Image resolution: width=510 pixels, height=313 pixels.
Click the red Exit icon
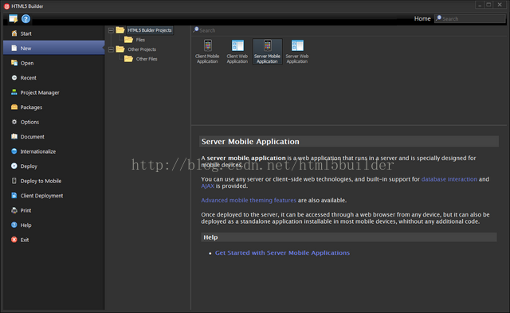click(14, 240)
